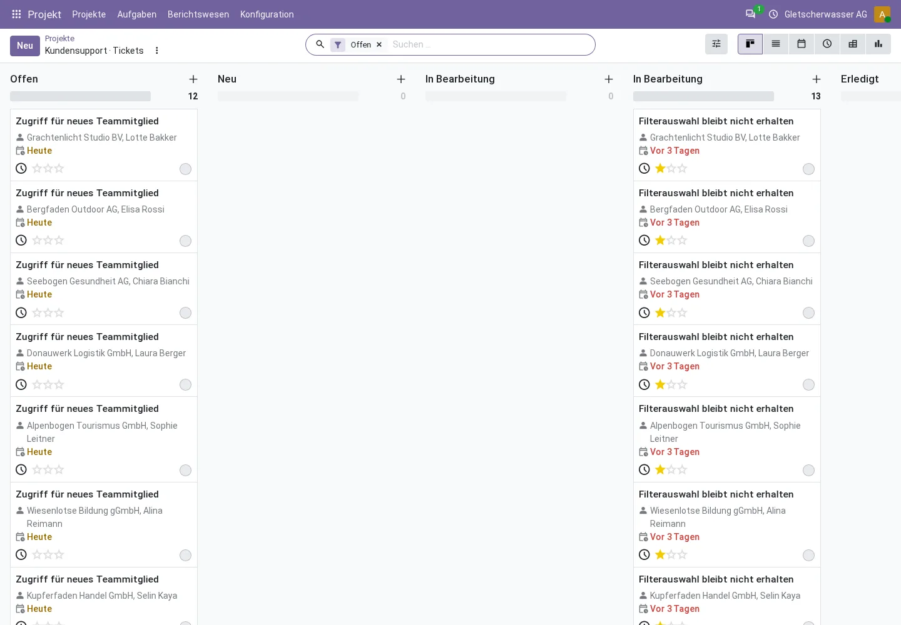The width and height of the screenshot is (901, 625).
Task: Open user avatar menu
Action: [x=882, y=14]
